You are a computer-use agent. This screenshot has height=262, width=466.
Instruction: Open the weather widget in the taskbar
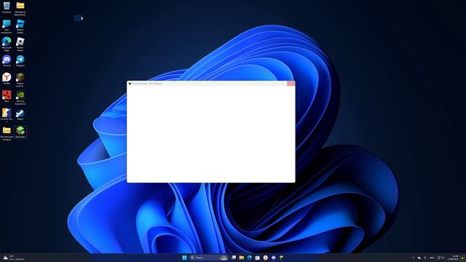(x=13, y=258)
